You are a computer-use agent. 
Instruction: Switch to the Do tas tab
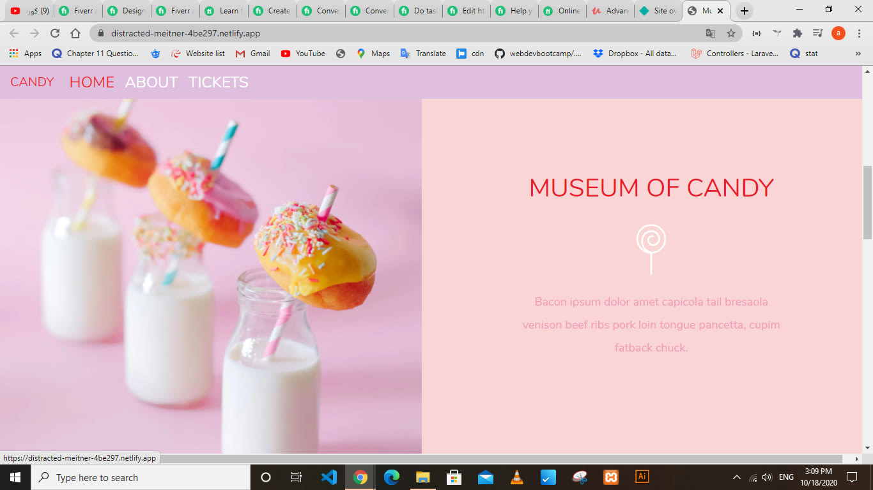(418, 11)
